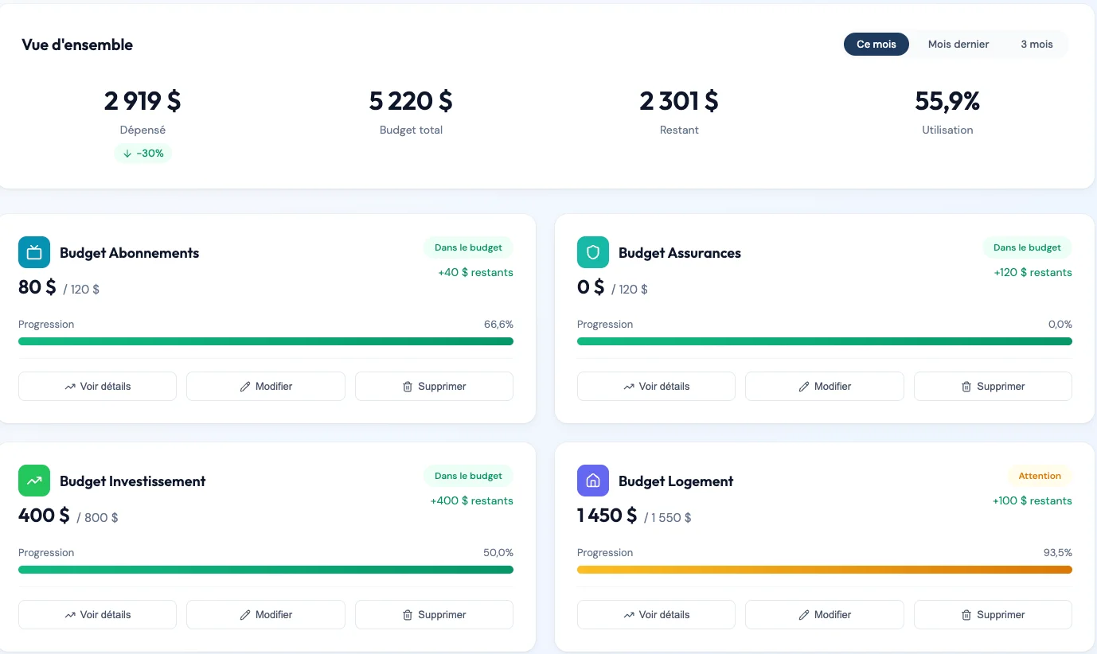The image size is (1097, 654).
Task: Switch to the 3 mois view
Action: click(1036, 44)
